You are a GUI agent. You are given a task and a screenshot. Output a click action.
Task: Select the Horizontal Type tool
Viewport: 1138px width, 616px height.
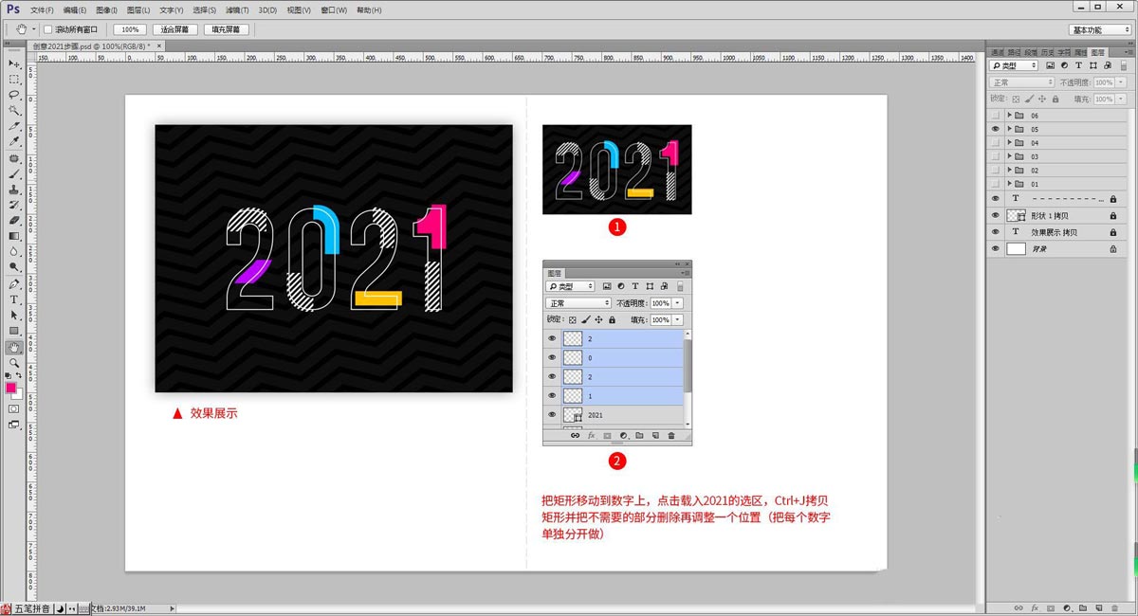tap(14, 299)
